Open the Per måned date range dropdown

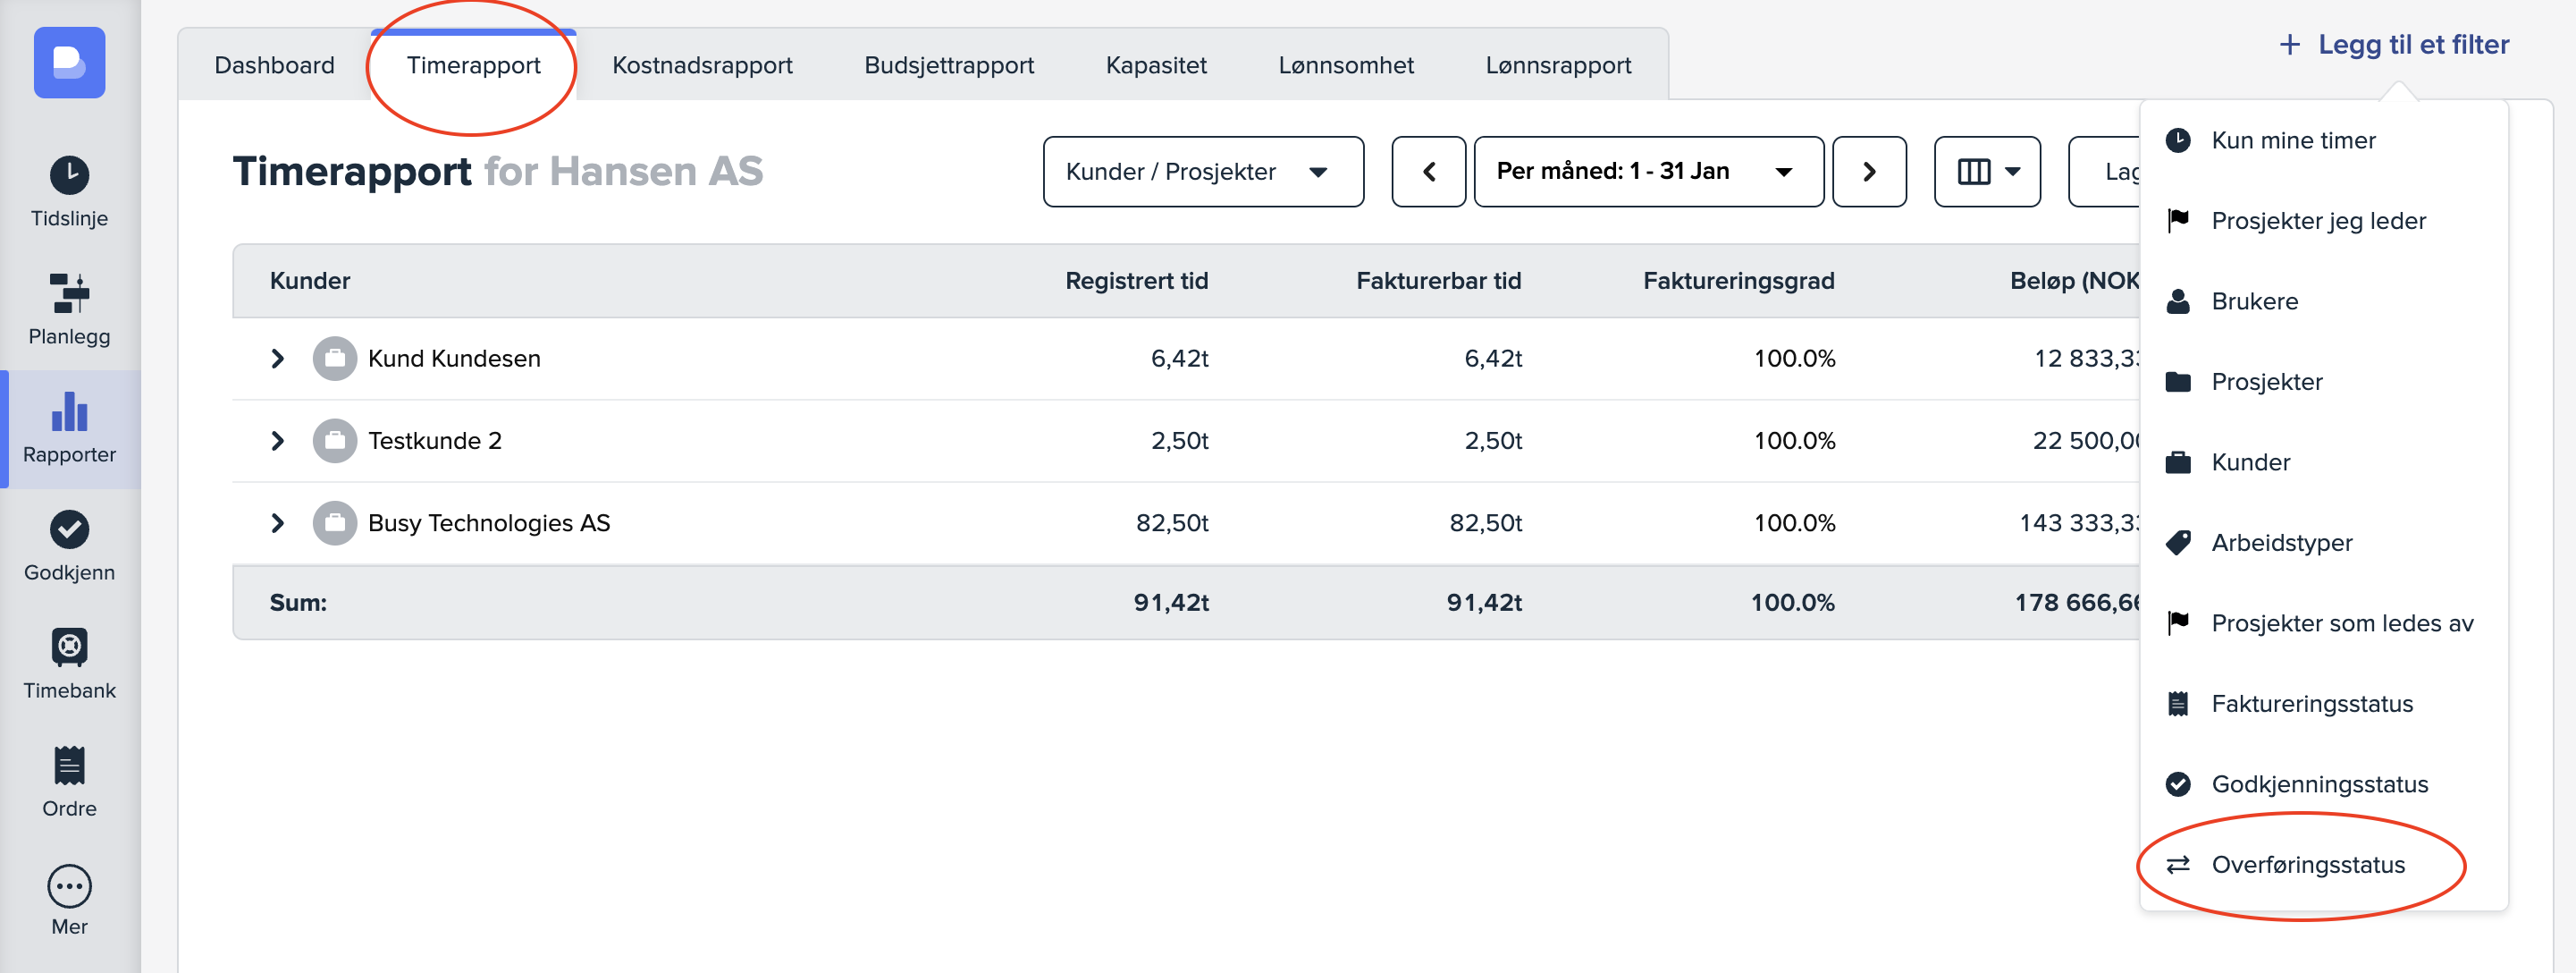[1647, 173]
